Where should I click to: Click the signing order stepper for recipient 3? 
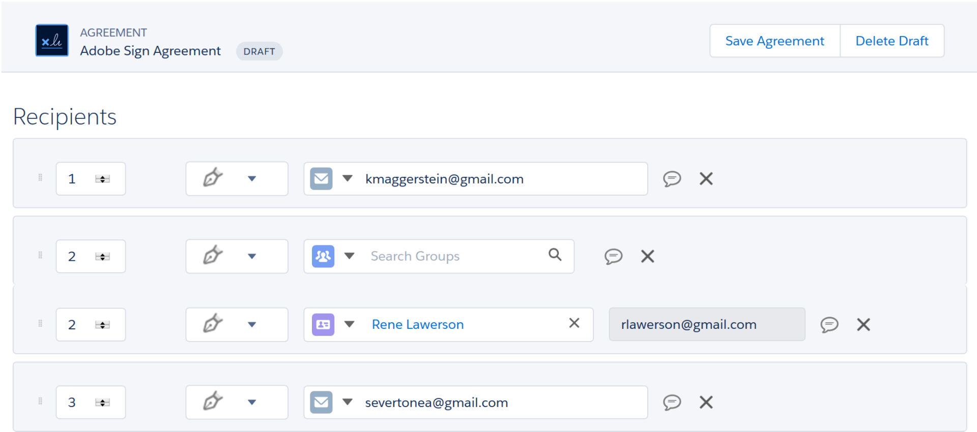click(102, 403)
